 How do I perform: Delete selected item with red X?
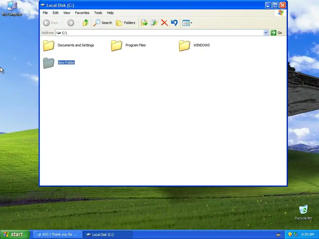point(164,23)
